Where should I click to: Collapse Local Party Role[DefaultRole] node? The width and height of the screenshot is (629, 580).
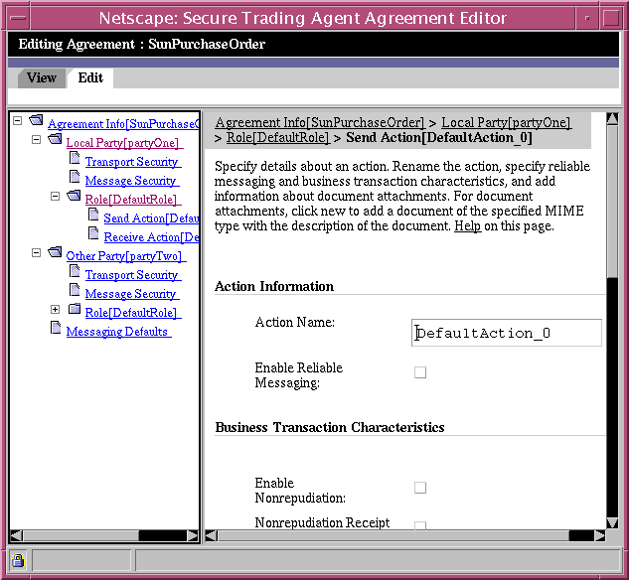[55, 196]
